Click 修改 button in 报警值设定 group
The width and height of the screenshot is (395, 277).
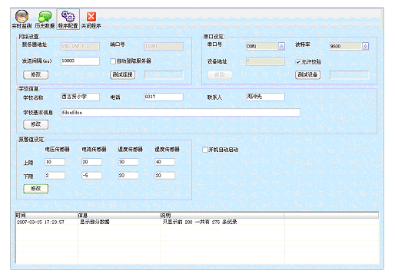36,189
